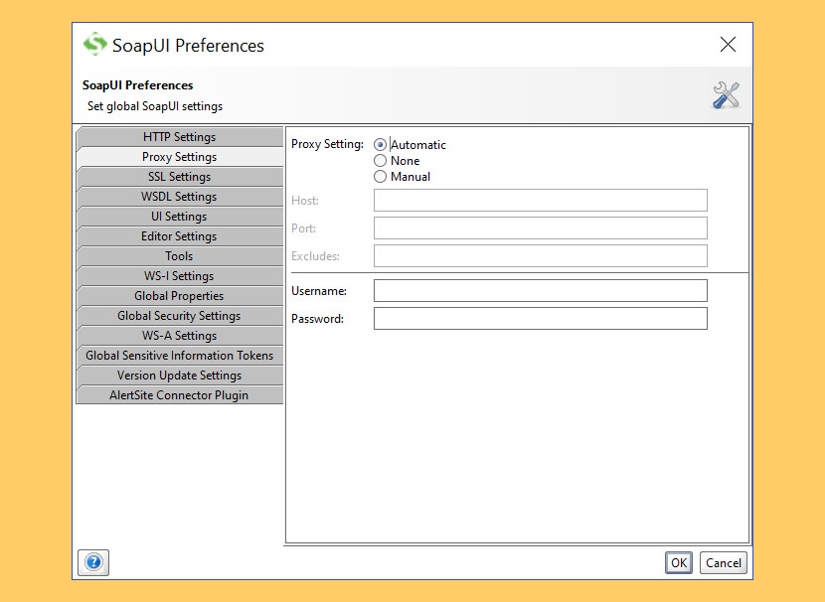
Task: Switch to SSL Settings
Action: pyautogui.click(x=179, y=176)
